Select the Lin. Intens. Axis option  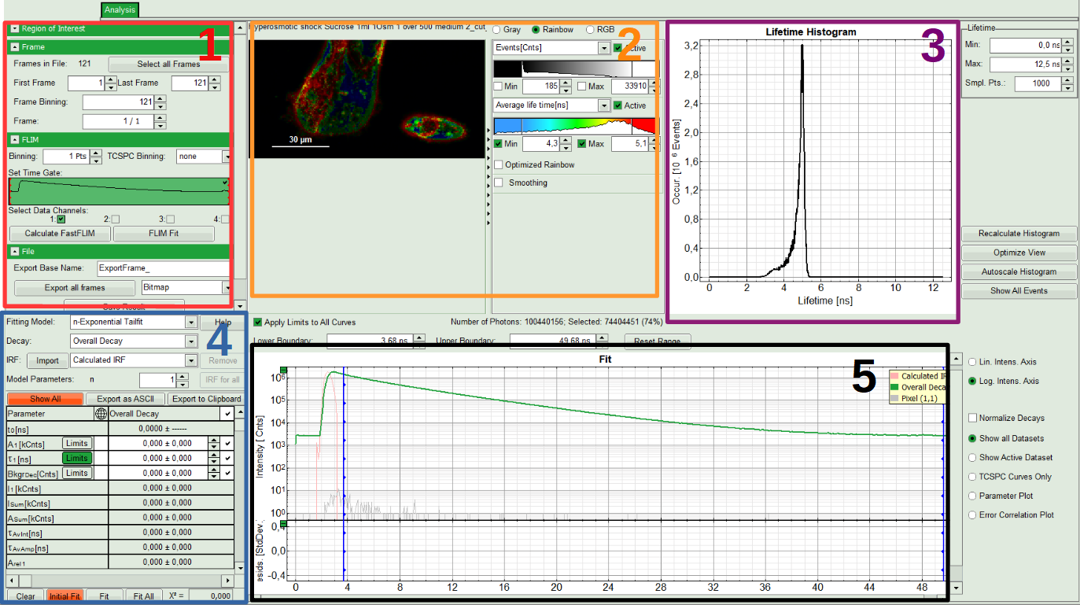973,362
